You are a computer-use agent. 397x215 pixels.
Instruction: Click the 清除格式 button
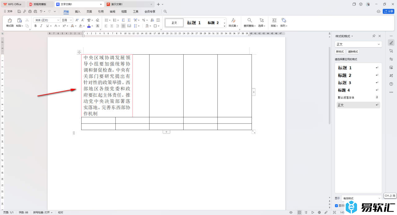tap(353, 52)
